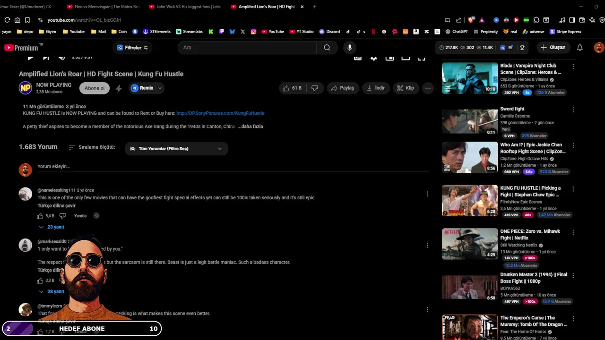The height and width of the screenshot is (340, 605).
Task: Dislike the video with thumbs-down icon
Action: tap(314, 88)
